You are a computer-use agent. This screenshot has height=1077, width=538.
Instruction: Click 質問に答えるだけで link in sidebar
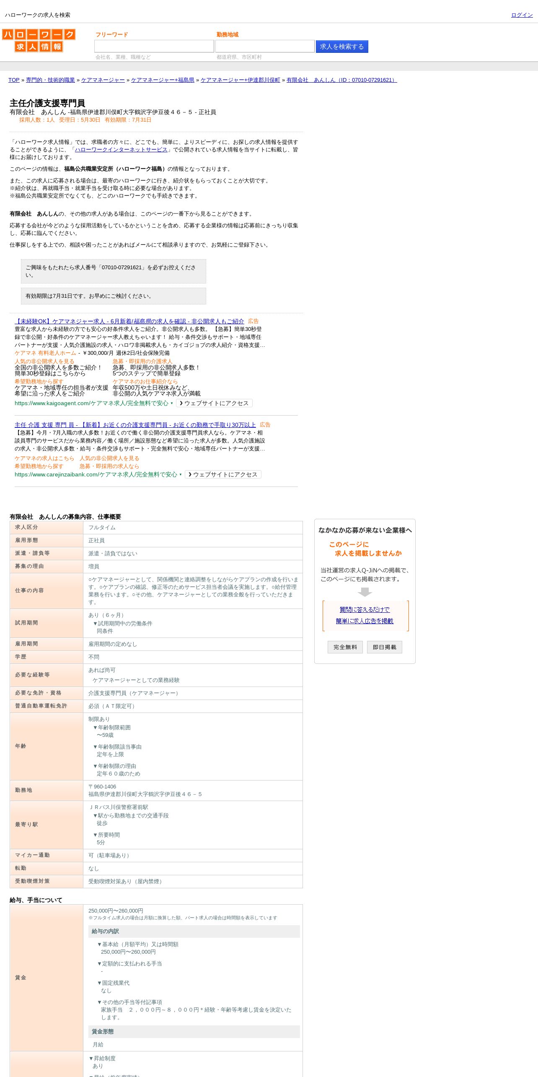point(365,610)
